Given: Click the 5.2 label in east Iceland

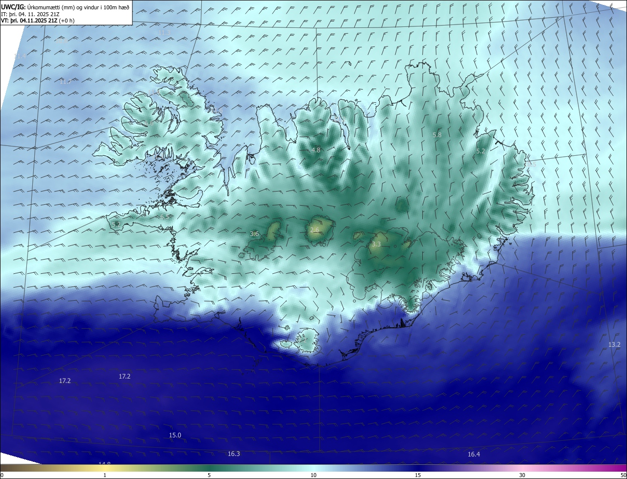Looking at the screenshot, I should pyautogui.click(x=480, y=151).
